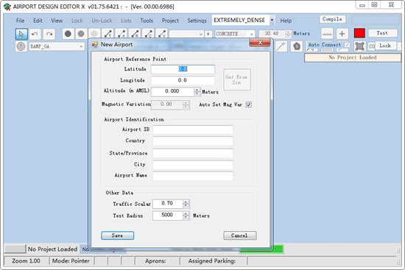This screenshot has width=405, height=270.
Task: Click the red color swatch
Action: 359,33
